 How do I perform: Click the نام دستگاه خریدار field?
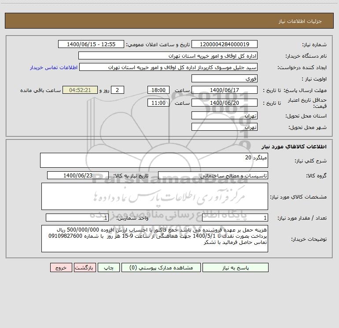coord(168,56)
